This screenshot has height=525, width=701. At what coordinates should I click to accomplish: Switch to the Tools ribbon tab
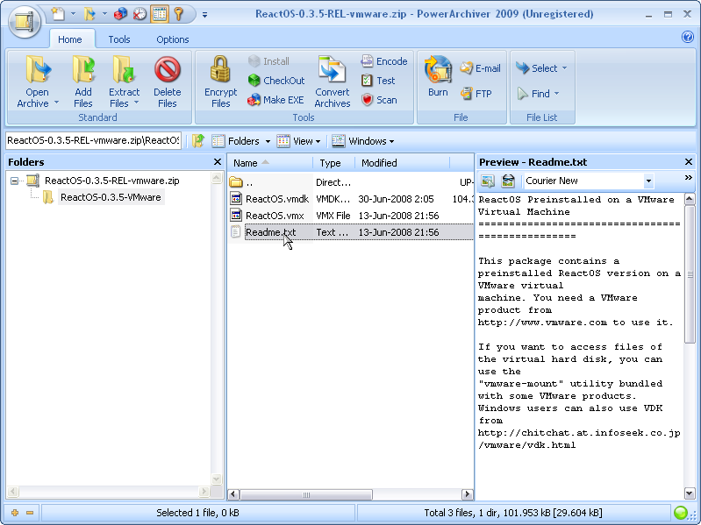point(119,39)
